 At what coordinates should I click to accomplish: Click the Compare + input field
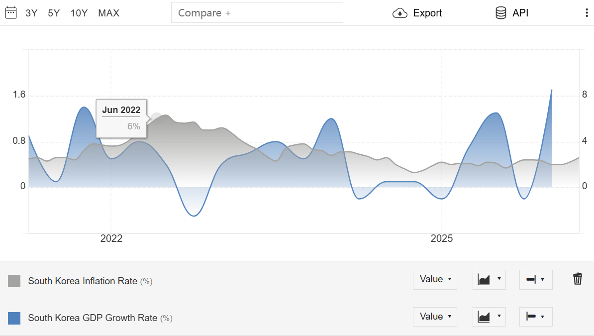tap(257, 12)
